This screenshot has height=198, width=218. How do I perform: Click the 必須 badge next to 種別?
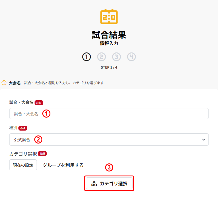click(x=23, y=128)
